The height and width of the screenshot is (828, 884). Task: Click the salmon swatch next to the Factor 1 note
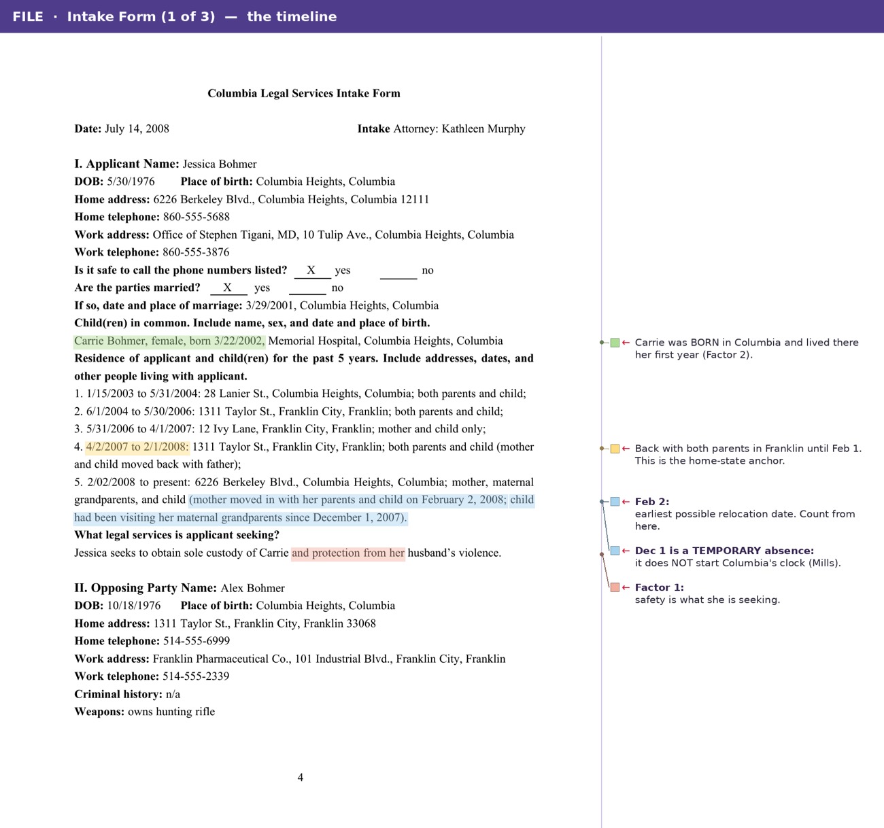coord(615,587)
